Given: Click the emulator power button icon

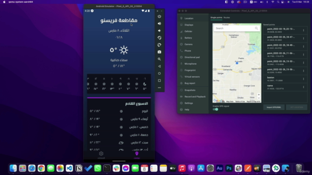Looking at the screenshot, I should click(x=159, y=17).
